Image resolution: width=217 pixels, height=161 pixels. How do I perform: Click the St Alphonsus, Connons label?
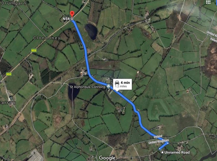[88, 87]
